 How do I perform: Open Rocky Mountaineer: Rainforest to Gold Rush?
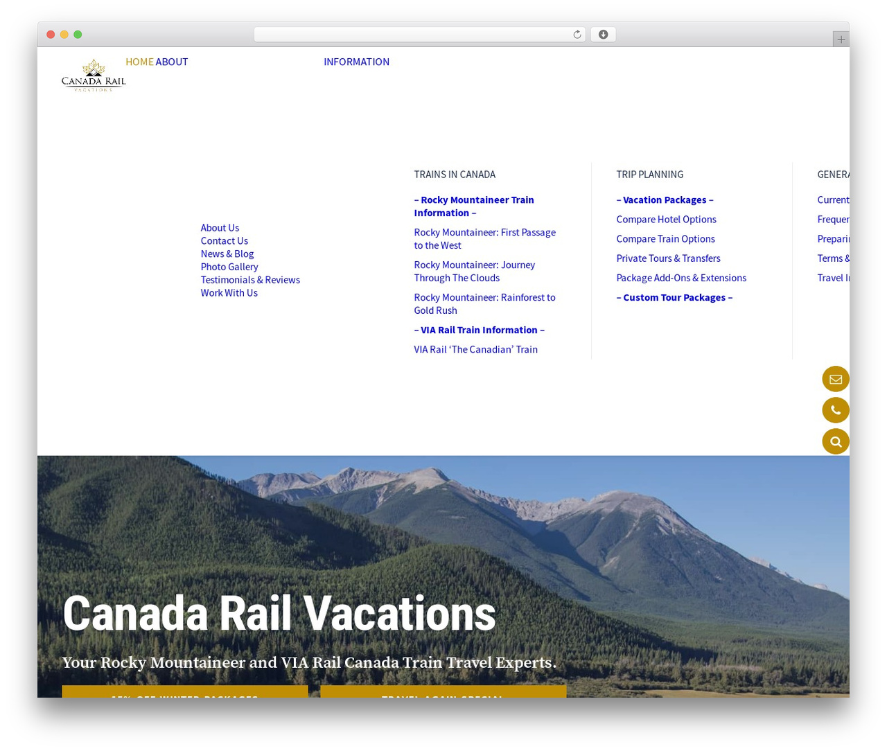coord(484,304)
